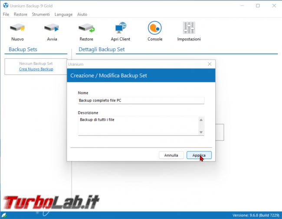Open the File menu
Screen dimensions: 282x219
(x=6, y=14)
